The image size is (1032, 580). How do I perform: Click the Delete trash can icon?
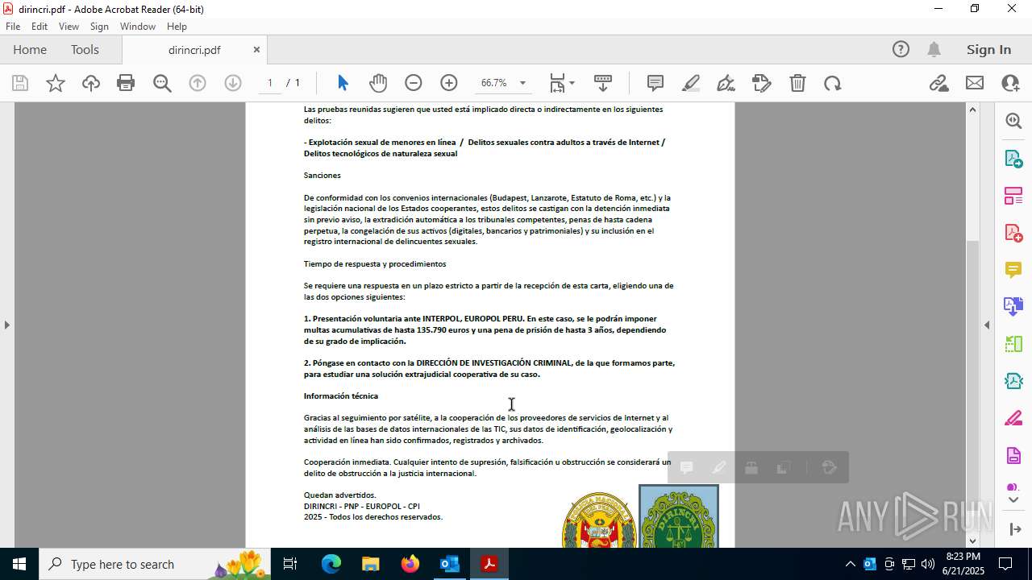tap(797, 83)
